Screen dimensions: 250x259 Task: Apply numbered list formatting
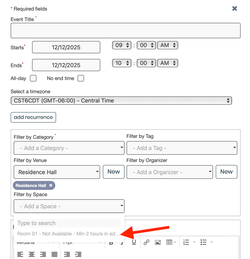point(186,242)
